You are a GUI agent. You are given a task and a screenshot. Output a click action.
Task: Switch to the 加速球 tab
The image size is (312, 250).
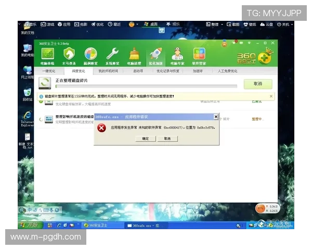pyautogui.click(x=198, y=71)
